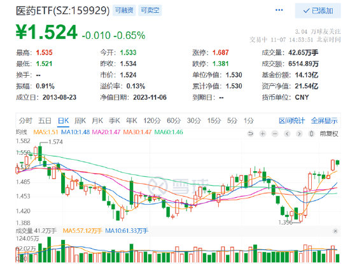This screenshot has height=264, width=350.
Task: Click the 成交量 value 42.65万手
Action: click(303, 53)
